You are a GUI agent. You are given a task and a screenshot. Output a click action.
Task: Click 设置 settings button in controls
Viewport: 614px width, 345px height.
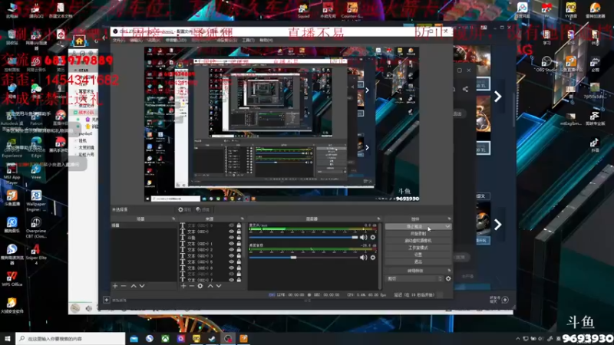(x=418, y=255)
